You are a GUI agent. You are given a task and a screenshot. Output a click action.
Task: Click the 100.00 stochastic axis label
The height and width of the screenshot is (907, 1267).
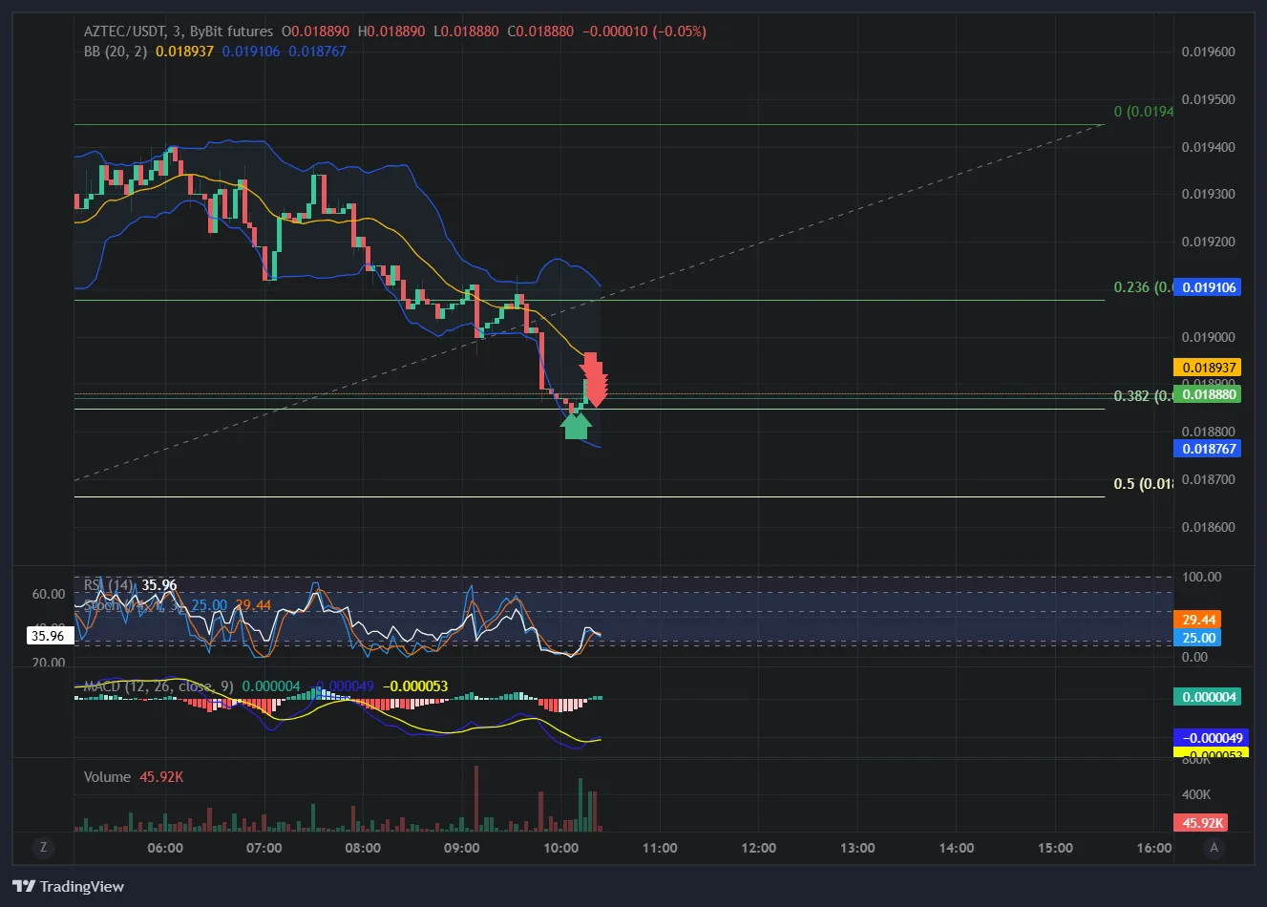click(x=1201, y=577)
